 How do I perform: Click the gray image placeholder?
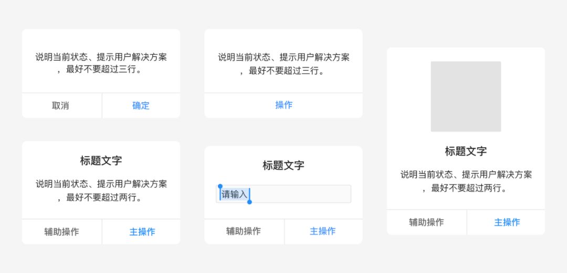[466, 96]
